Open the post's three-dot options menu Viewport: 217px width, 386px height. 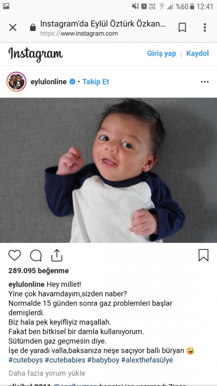click(204, 82)
